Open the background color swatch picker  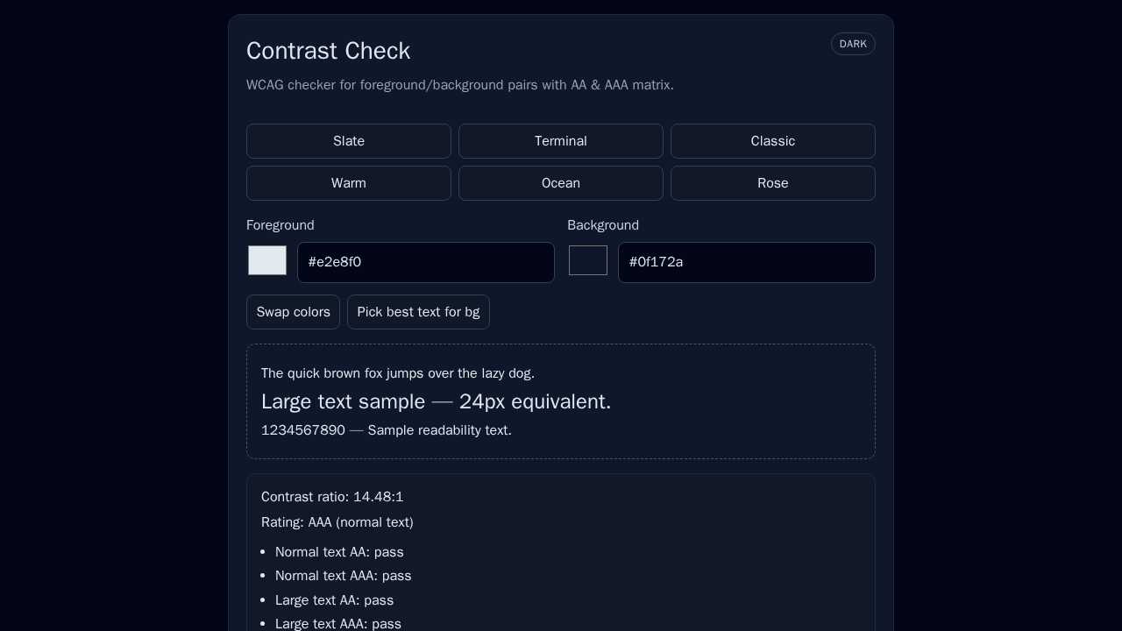click(588, 260)
